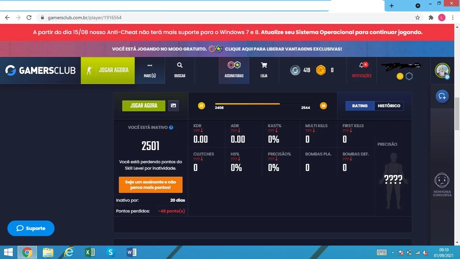460x259 pixels.
Task: Reload the current page
Action: pos(29,18)
